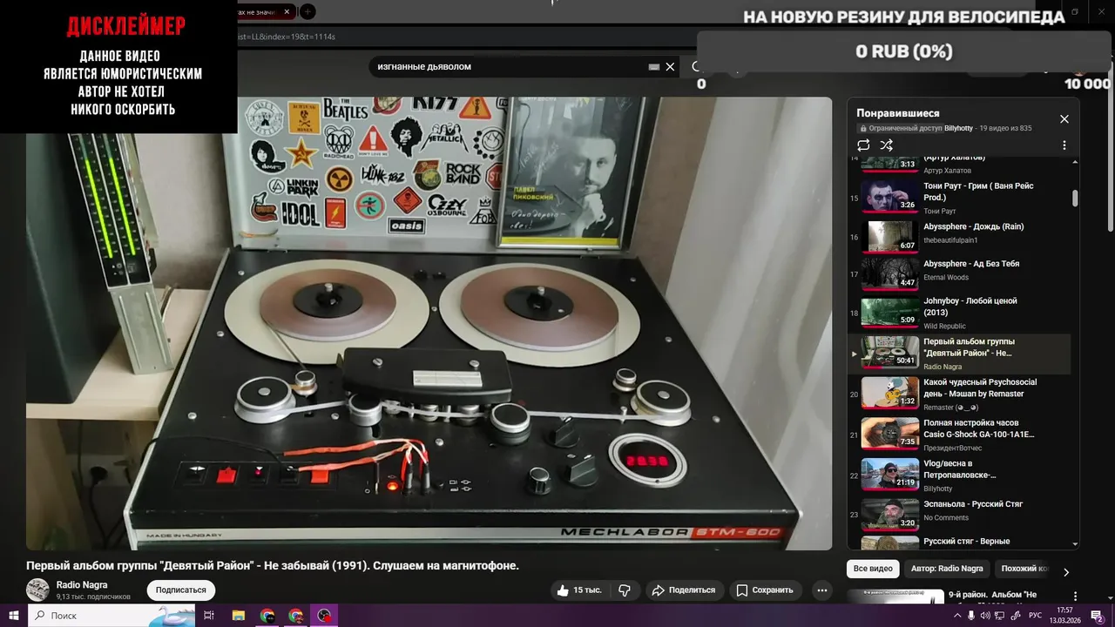
Task: Like the video with 15 тыс. likes
Action: coord(581,590)
